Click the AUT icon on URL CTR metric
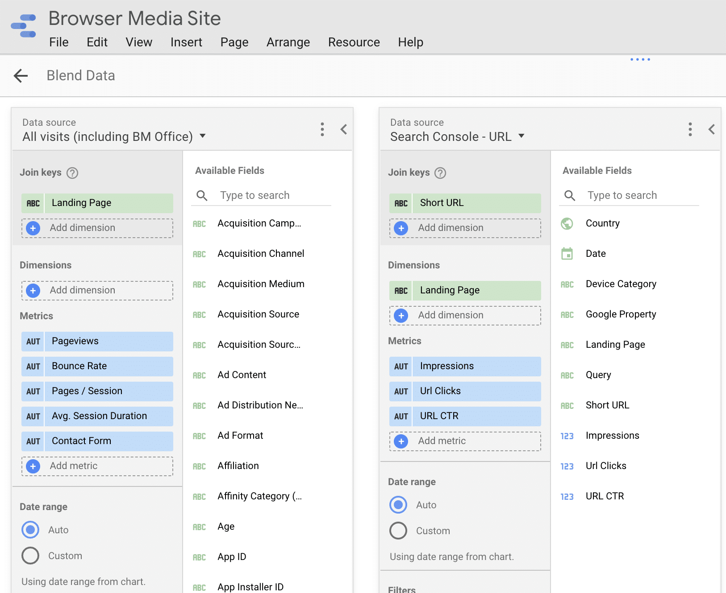The width and height of the screenshot is (726, 593). (401, 416)
